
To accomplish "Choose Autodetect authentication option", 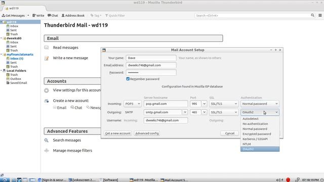I will coord(260,119).
